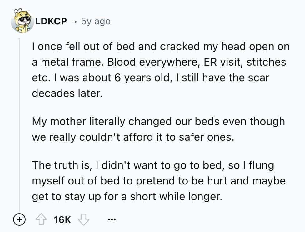The height and width of the screenshot is (232, 305).
Task: Toggle the circled plus collapse button
Action: [x=19, y=219]
